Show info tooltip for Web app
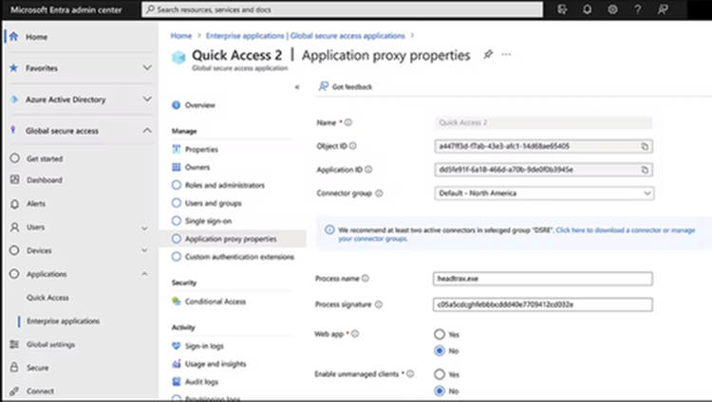This screenshot has width=712, height=402. pyautogui.click(x=355, y=334)
